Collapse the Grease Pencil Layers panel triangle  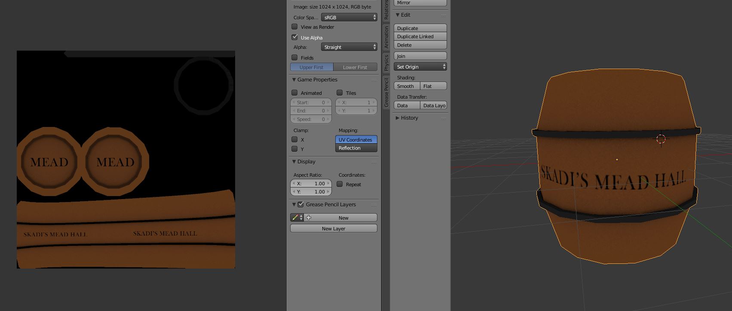pyautogui.click(x=294, y=205)
